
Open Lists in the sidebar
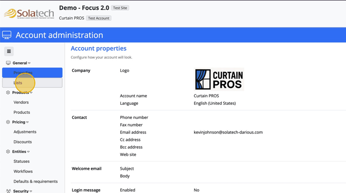(32, 83)
